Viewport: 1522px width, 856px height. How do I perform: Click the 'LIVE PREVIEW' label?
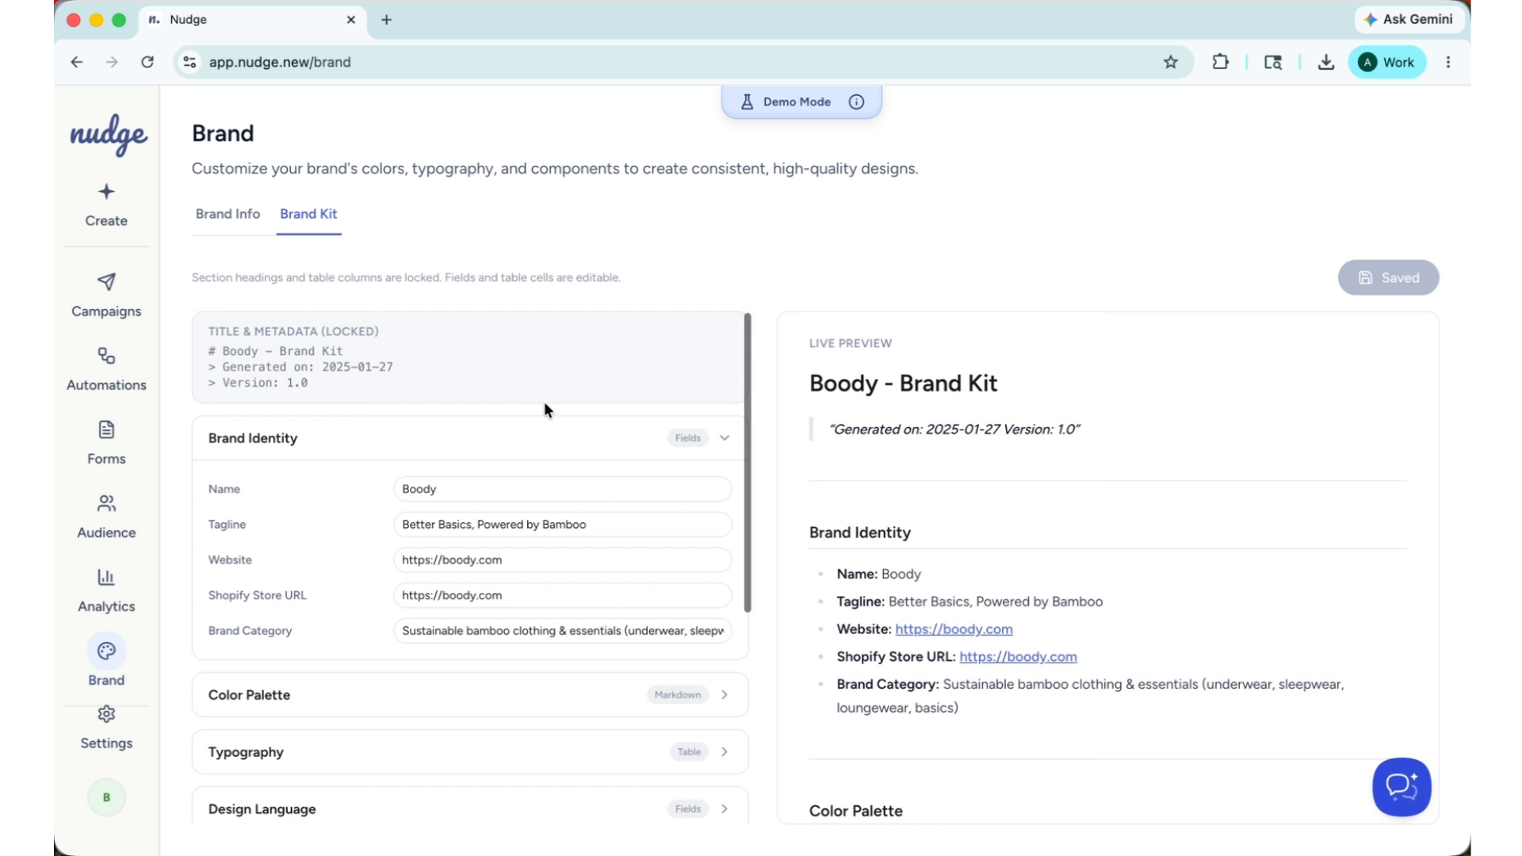coord(851,343)
